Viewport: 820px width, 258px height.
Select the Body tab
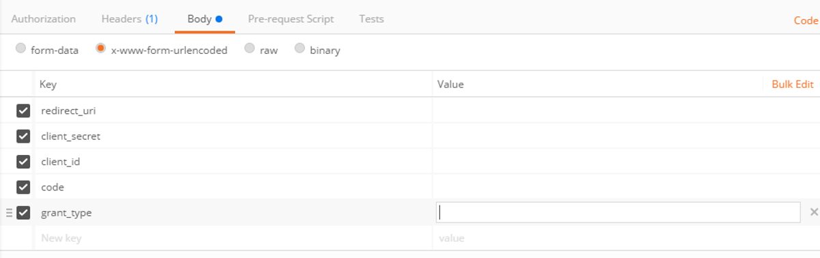click(x=205, y=19)
